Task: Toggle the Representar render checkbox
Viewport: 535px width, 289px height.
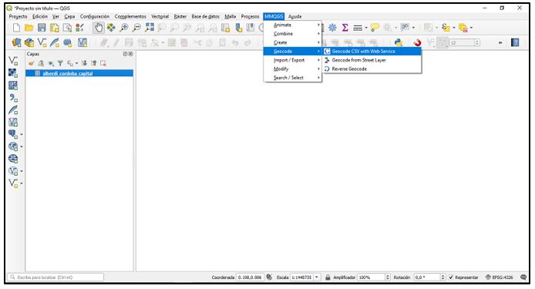Action: click(x=451, y=277)
